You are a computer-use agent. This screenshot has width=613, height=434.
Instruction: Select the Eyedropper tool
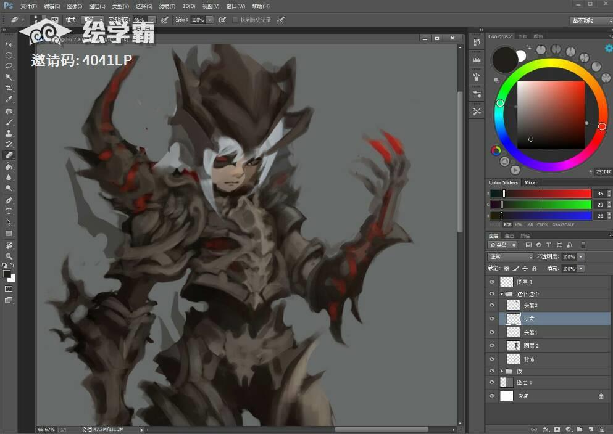tap(9, 99)
